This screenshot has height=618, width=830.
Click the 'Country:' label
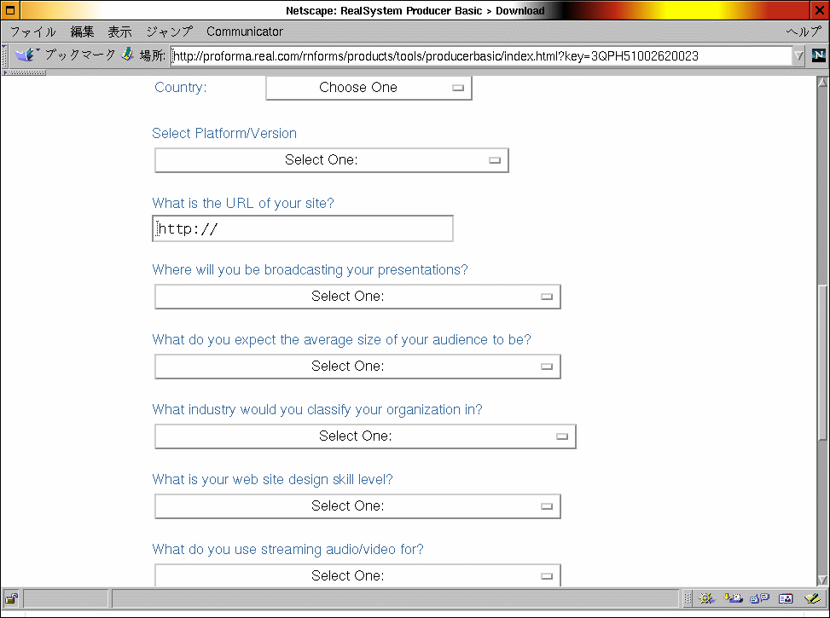[181, 87]
